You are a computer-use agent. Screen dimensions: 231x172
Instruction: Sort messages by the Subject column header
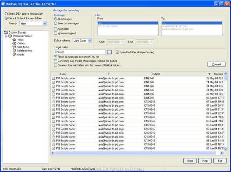pos(156,73)
